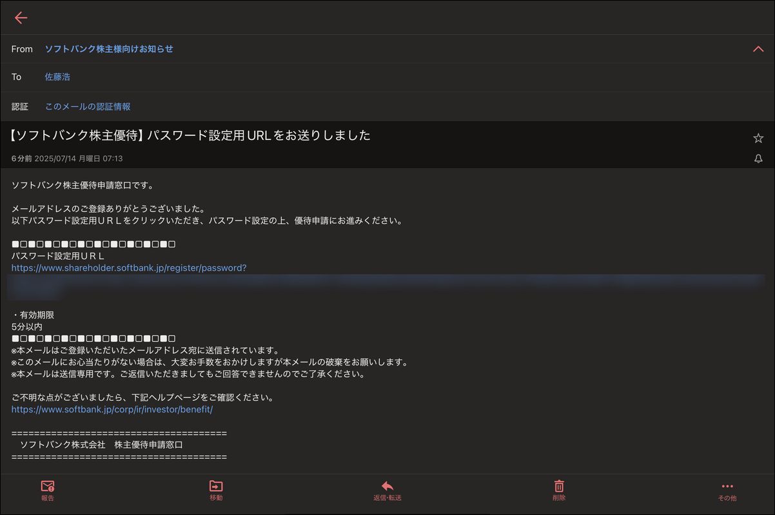Image resolution: width=775 pixels, height=515 pixels.
Task: Select the 6分前 timestamp
Action: pyautogui.click(x=22, y=159)
